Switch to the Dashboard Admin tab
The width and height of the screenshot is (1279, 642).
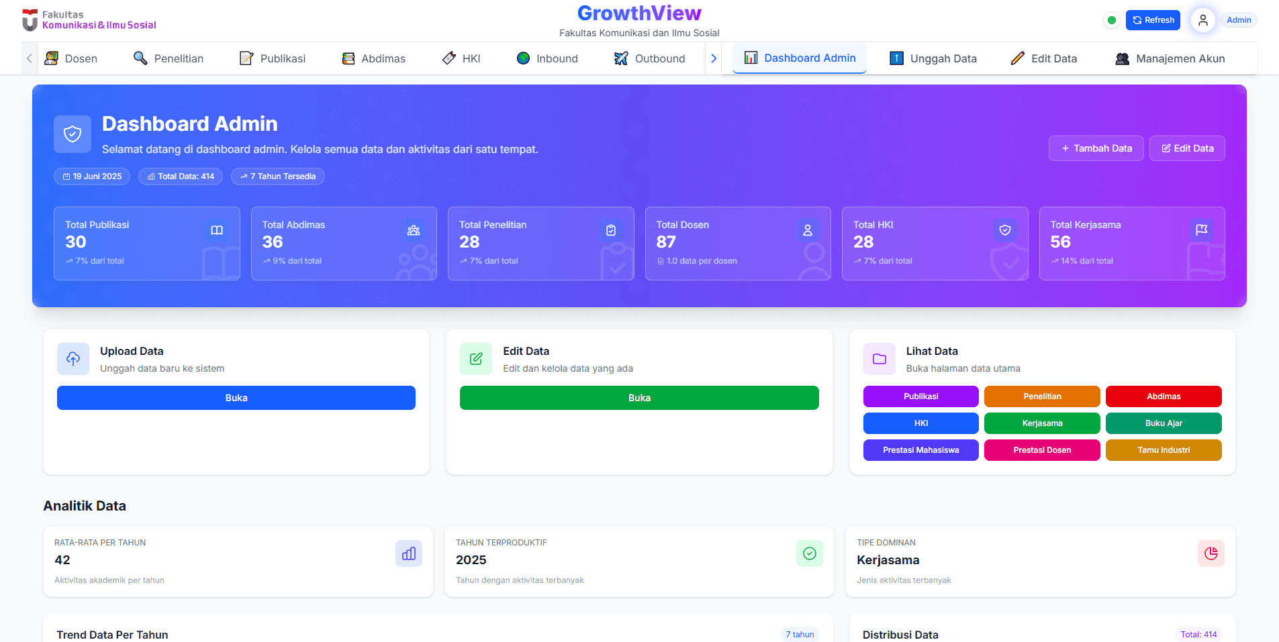pyautogui.click(x=799, y=58)
